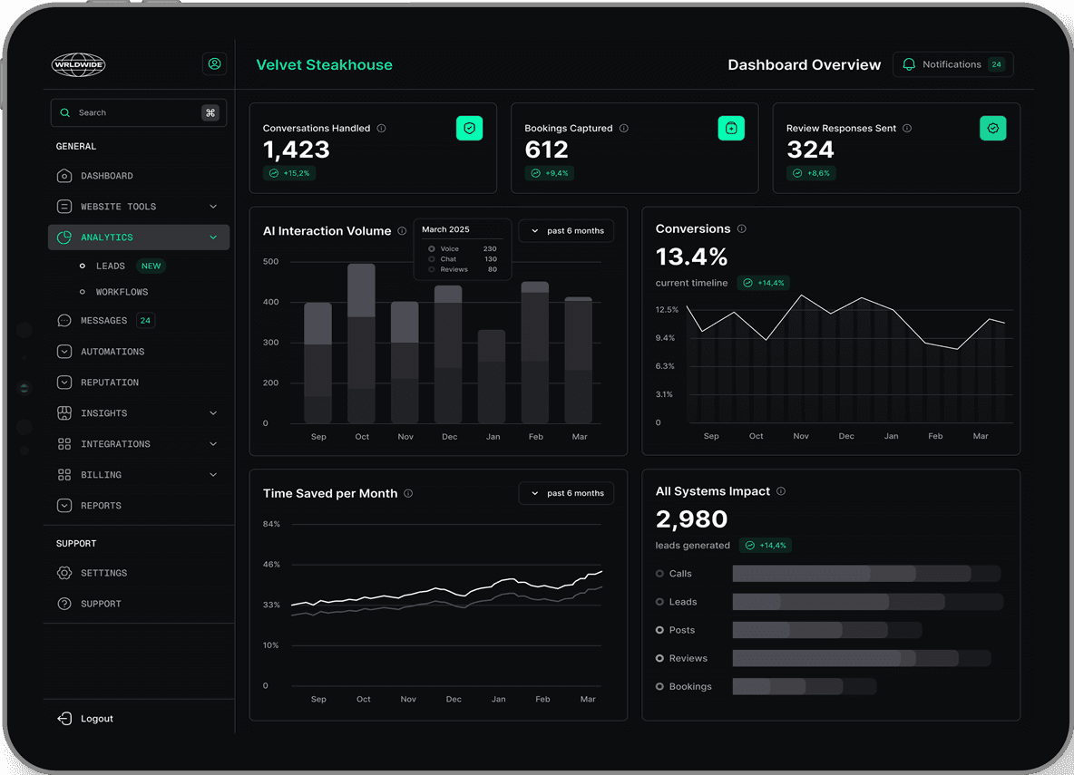Click the notifications bell icon

[909, 64]
